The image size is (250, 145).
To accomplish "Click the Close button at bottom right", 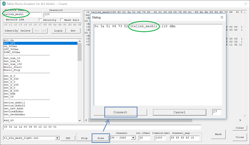I will (239, 137).
